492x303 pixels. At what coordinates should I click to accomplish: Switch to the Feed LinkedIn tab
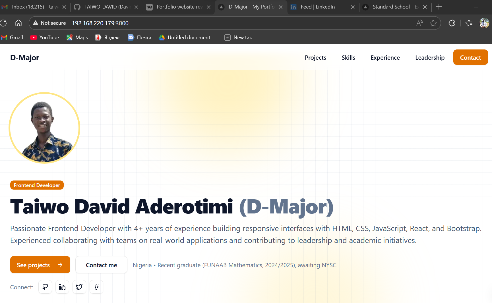[318, 7]
